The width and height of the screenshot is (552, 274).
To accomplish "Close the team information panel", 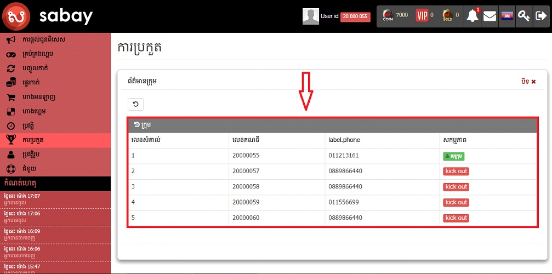I will pos(528,81).
